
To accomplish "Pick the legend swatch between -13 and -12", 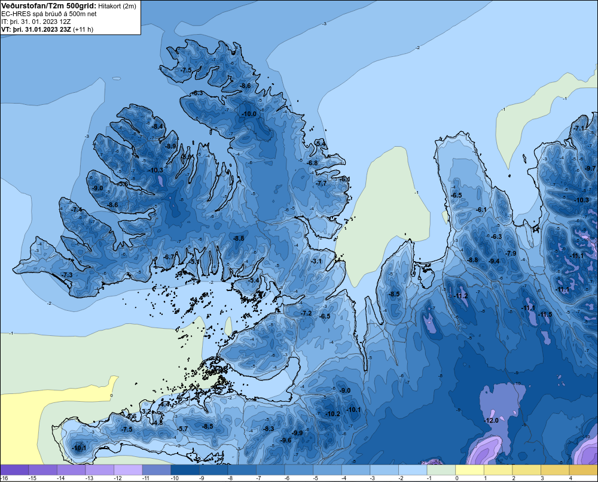I will 99,469.
